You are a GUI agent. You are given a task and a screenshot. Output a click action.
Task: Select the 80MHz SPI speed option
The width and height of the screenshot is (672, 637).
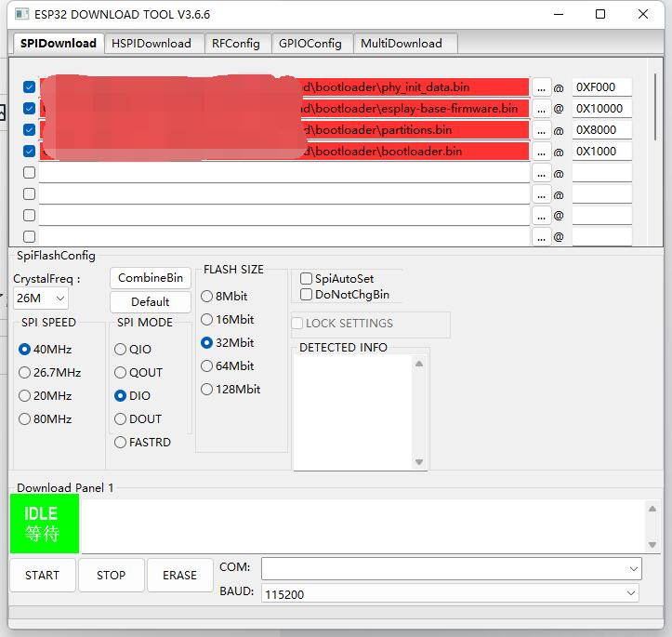tap(25, 419)
